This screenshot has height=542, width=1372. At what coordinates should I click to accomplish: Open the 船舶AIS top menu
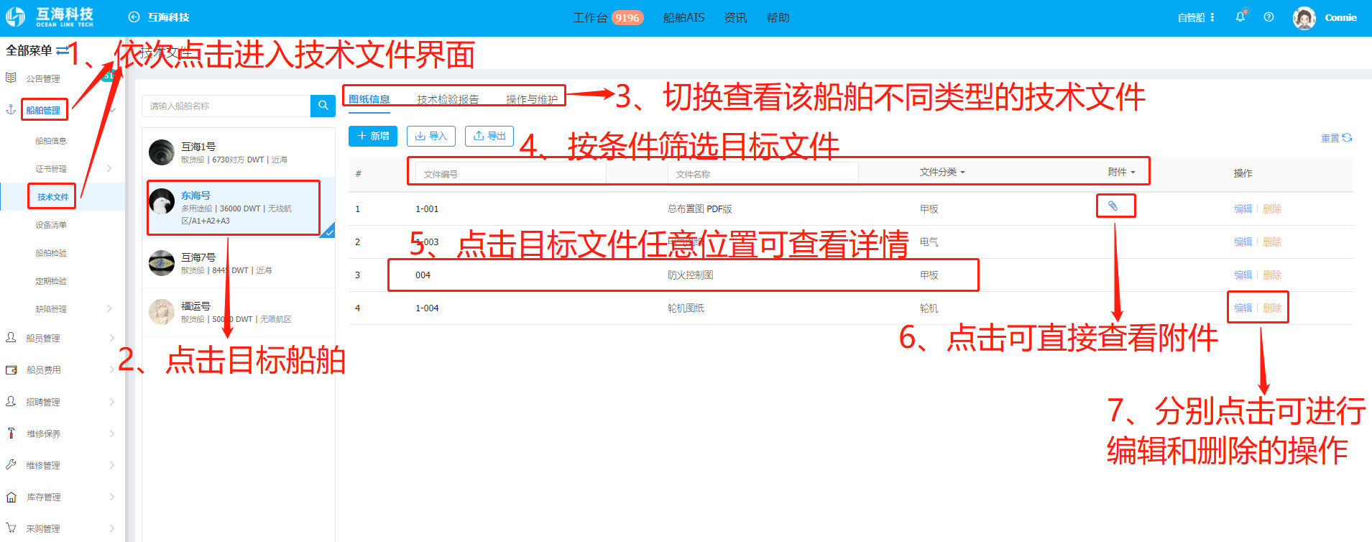tap(683, 17)
